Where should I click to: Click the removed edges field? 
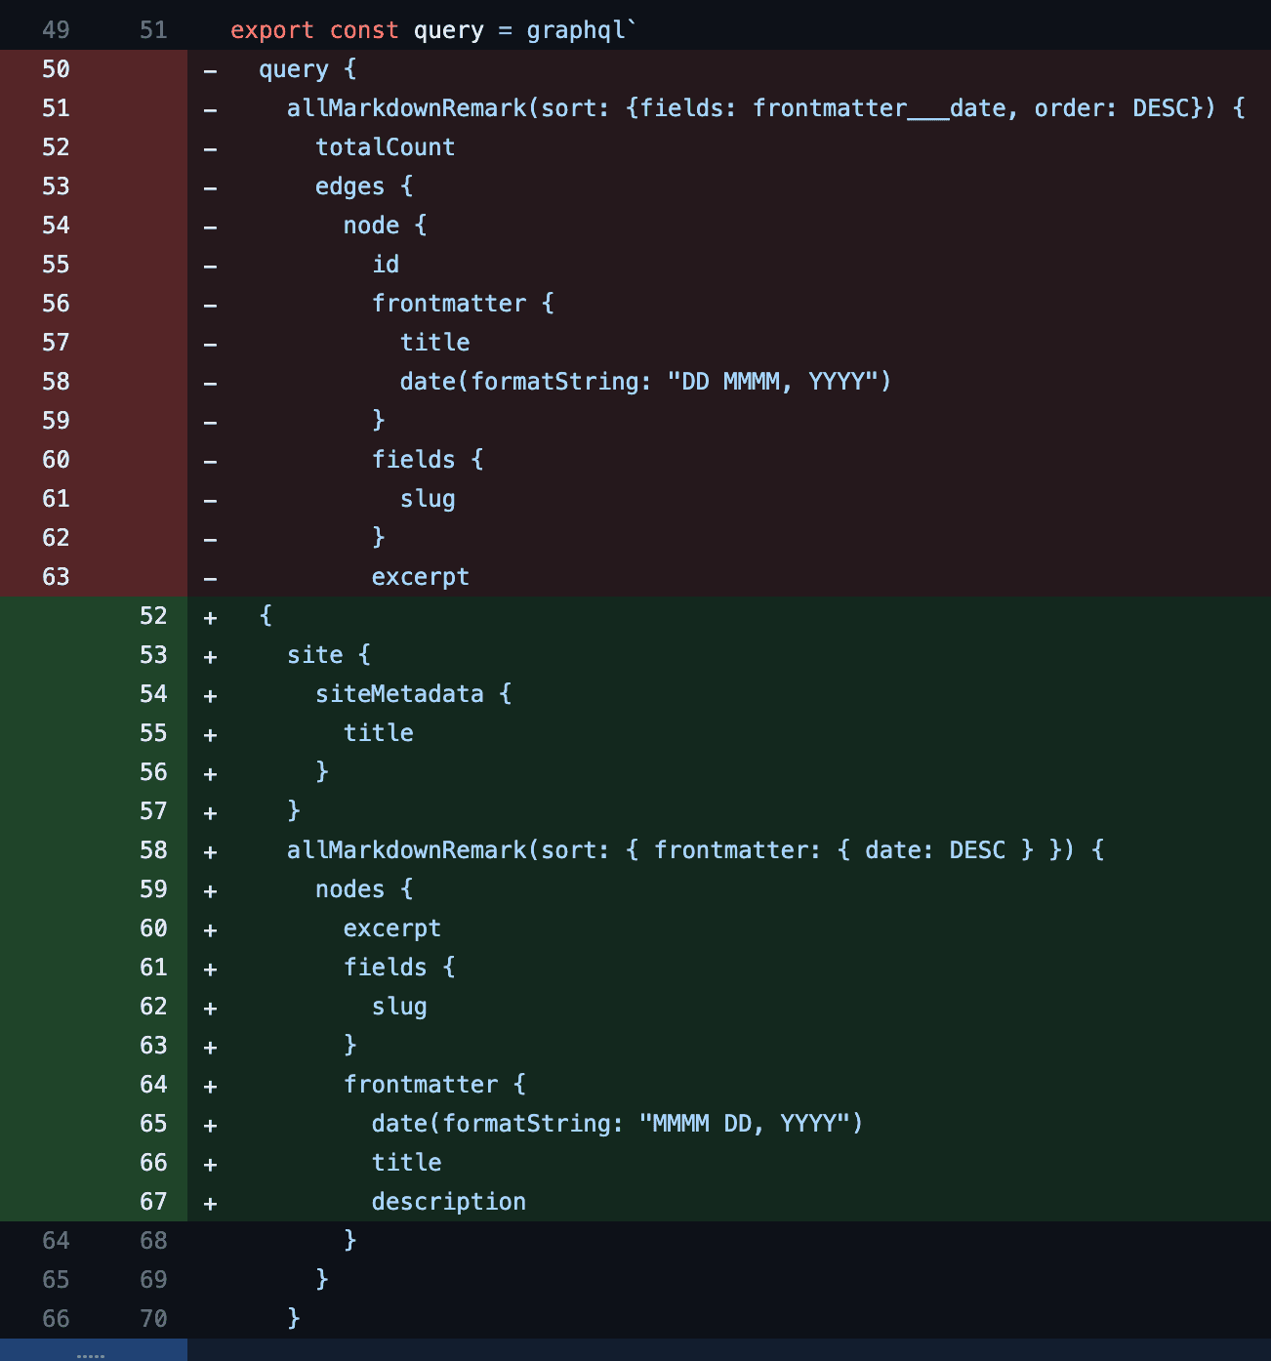coord(349,186)
